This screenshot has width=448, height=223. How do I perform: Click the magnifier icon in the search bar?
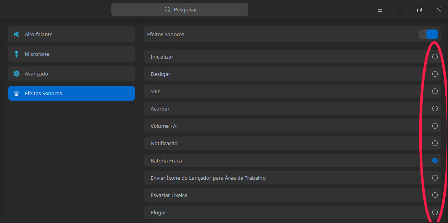168,9
